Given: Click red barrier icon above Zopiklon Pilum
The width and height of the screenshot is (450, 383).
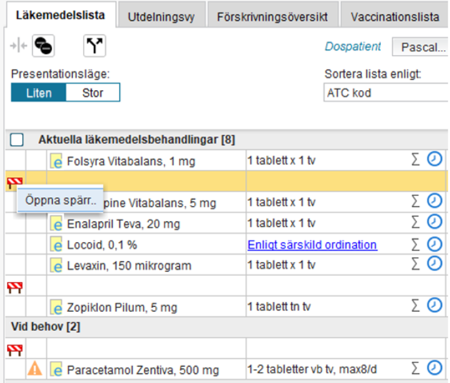Looking at the screenshot, I should [x=15, y=286].
